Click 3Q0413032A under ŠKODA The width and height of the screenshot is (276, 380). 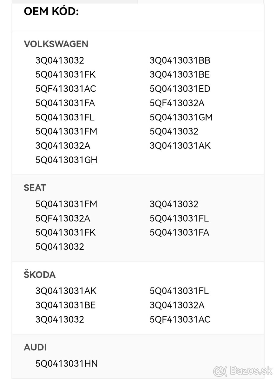click(177, 305)
